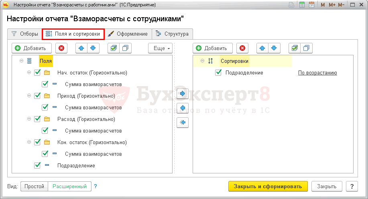The width and height of the screenshot is (368, 199).
Task: Click the M- memory button in title bar
Action: [x=341, y=5]
